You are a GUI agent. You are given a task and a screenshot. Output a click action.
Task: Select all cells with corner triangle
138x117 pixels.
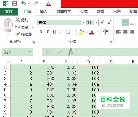[8, 62]
